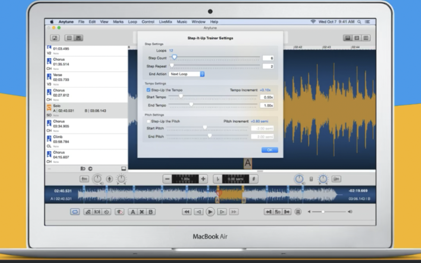This screenshot has height=263, width=421.
Task: Set loop start with the A button
Action: point(133,212)
